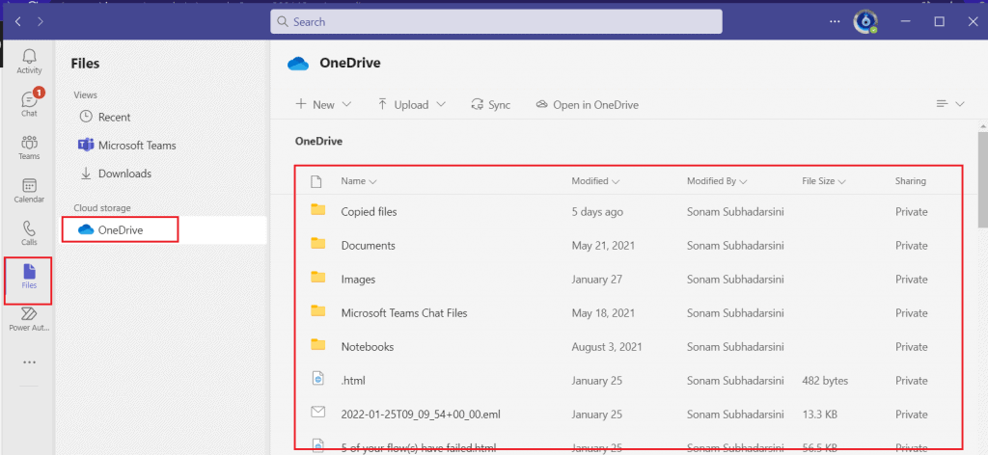Open the Upload dropdown menu

tap(411, 104)
